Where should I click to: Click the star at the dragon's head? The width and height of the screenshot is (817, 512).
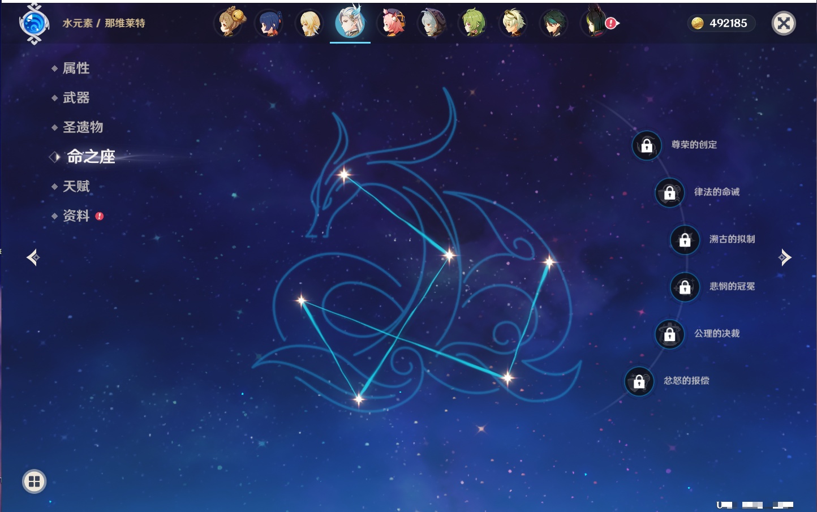pyautogui.click(x=344, y=175)
